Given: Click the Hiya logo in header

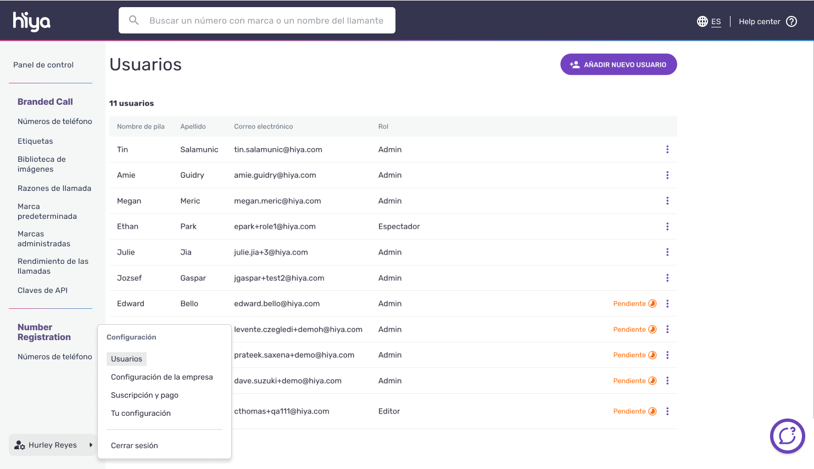Looking at the screenshot, I should click(x=32, y=21).
